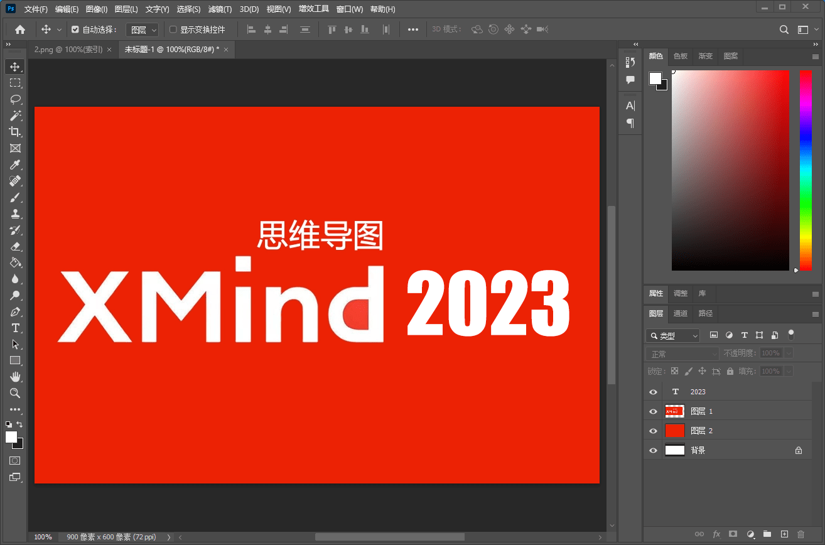Click the Add layer style fx icon
The height and width of the screenshot is (545, 825).
pos(716,534)
